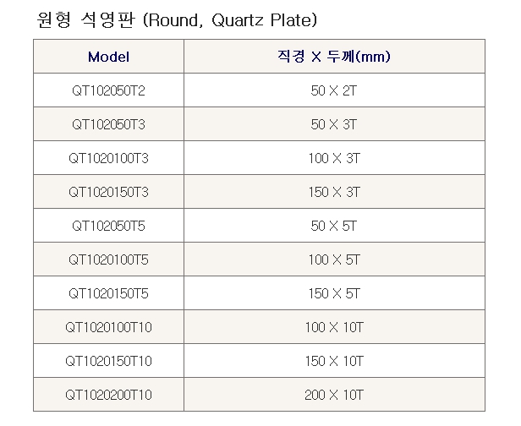Select model cell QT102050T2

[108, 90]
